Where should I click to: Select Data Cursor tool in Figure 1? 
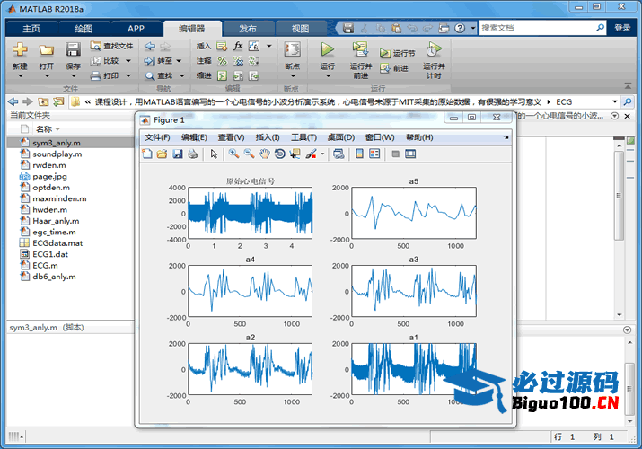click(x=295, y=154)
